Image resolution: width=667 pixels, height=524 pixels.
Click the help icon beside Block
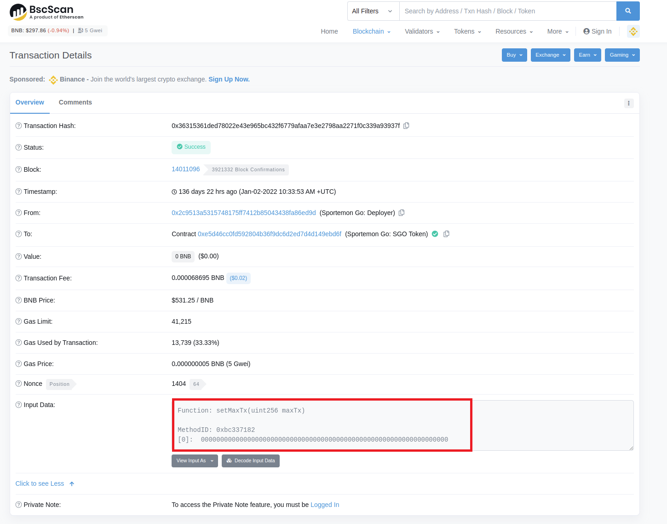click(19, 169)
